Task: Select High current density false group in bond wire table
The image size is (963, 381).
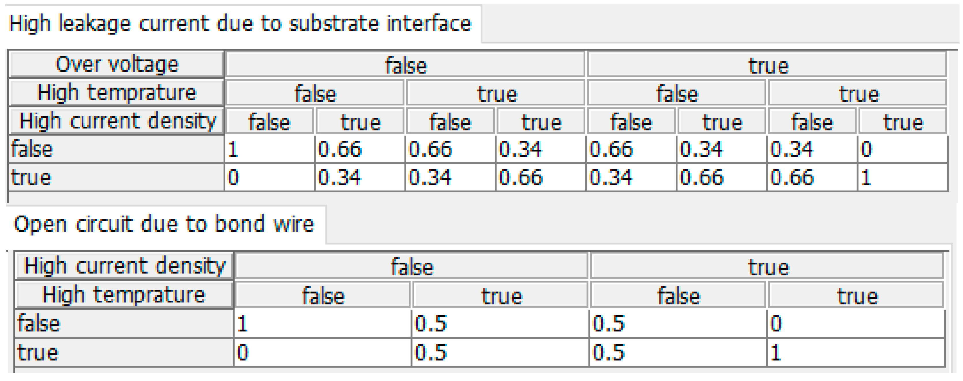Action: pos(412,266)
